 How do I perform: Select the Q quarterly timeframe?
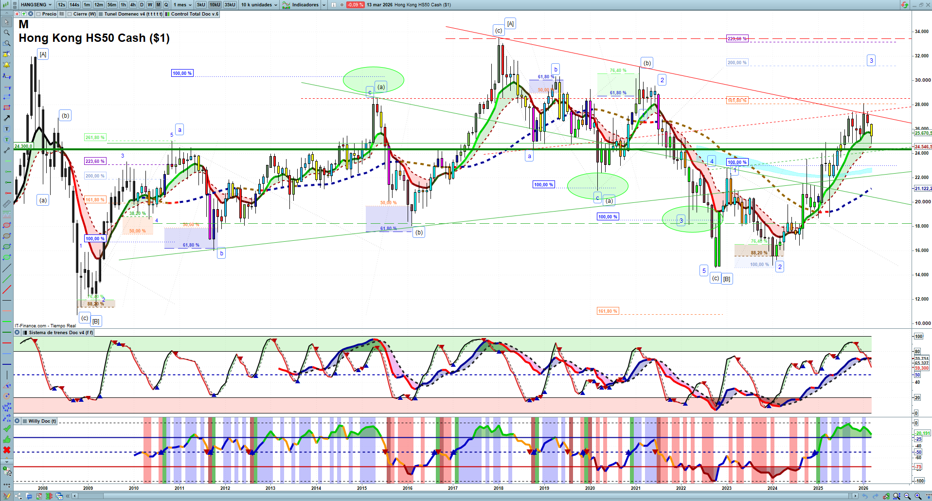pos(166,5)
